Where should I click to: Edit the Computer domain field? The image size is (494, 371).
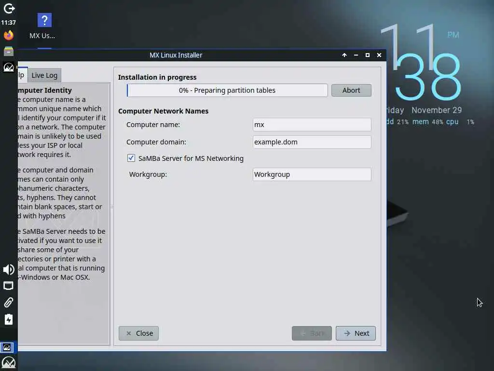(x=312, y=142)
